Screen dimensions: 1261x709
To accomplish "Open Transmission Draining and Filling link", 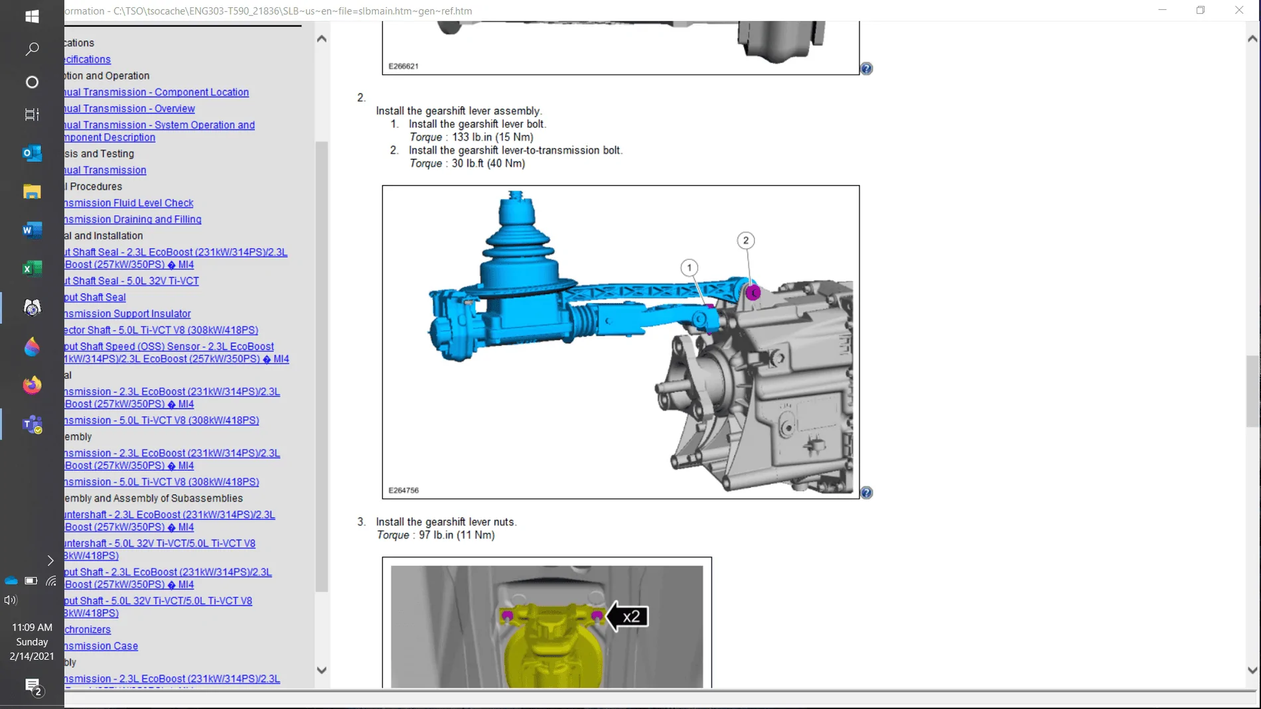I will pyautogui.click(x=133, y=220).
